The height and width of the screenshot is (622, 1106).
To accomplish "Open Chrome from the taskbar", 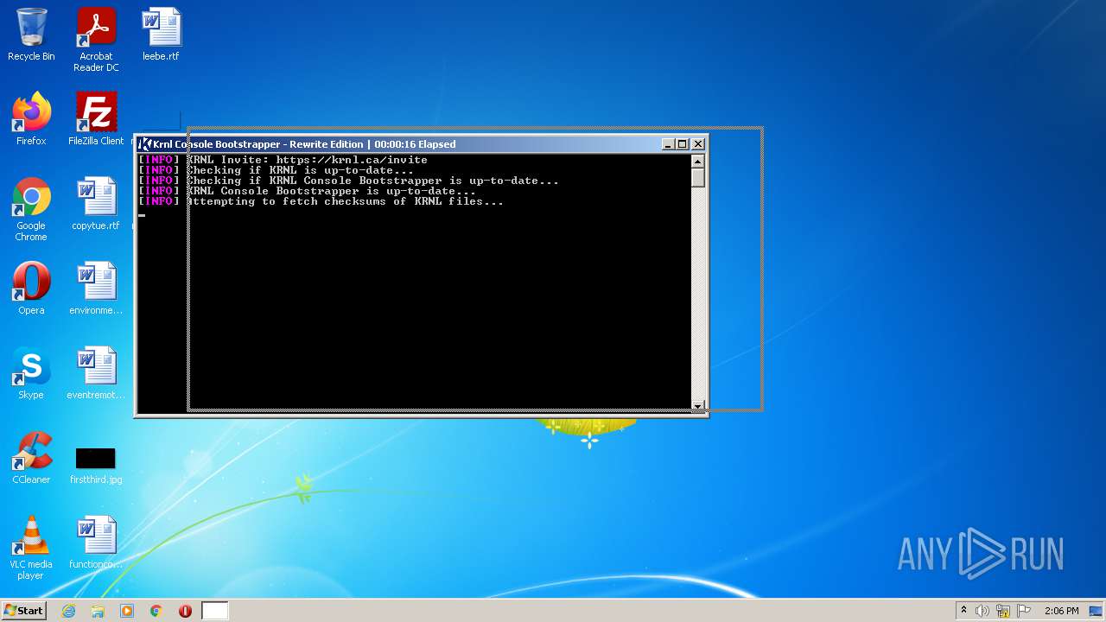I will (156, 611).
